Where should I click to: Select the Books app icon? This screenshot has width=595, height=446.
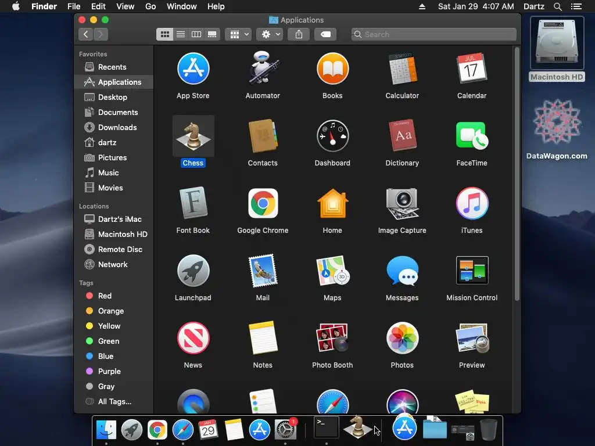point(332,69)
